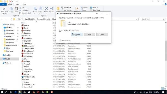Select the libcrypto-1_1.dll file
This screenshot has height=94, width=167.
[28, 85]
